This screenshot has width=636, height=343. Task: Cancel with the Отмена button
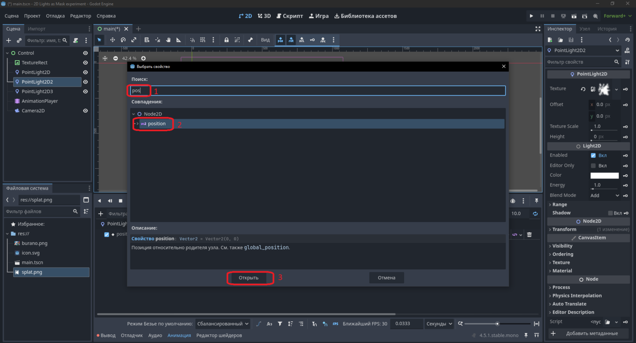click(386, 278)
